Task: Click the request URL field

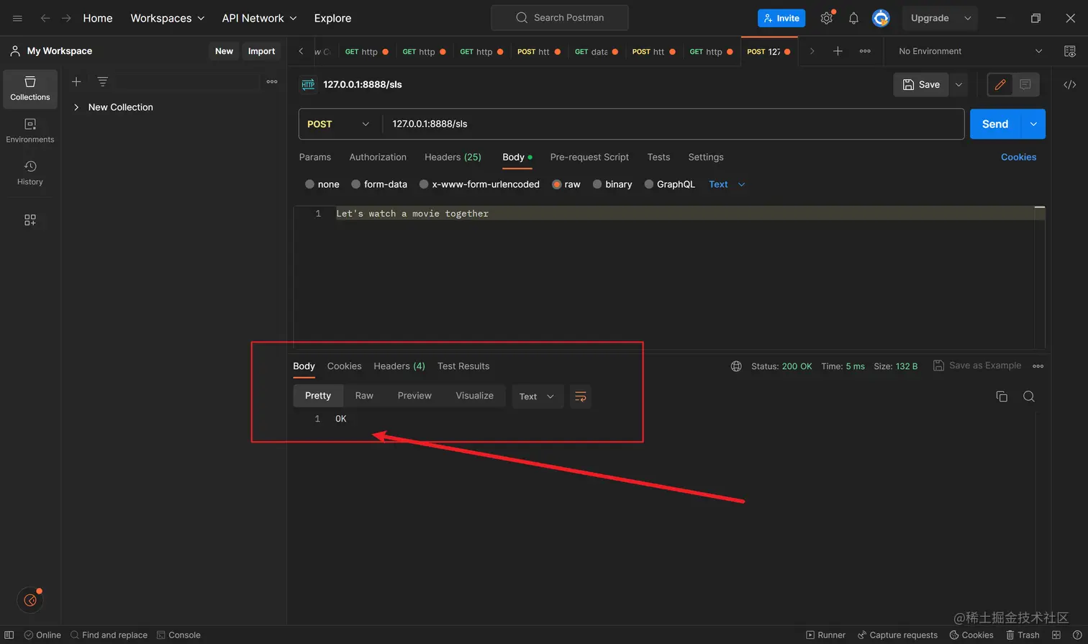Action: pos(673,124)
